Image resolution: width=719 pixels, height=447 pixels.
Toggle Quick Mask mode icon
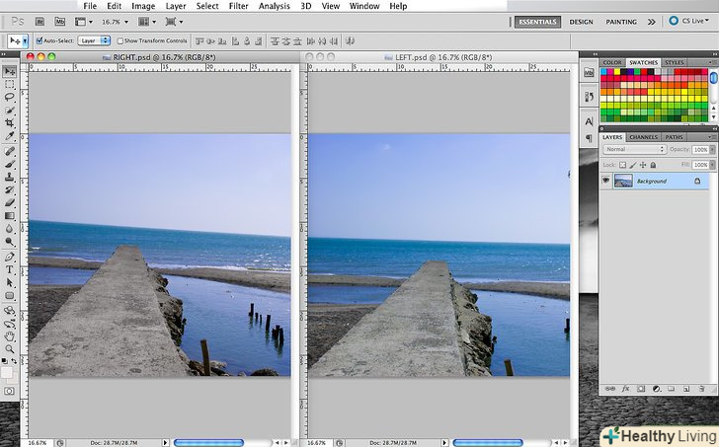click(x=10, y=392)
